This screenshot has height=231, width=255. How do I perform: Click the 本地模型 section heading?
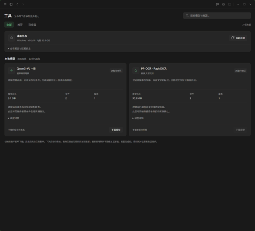click(x=10, y=59)
